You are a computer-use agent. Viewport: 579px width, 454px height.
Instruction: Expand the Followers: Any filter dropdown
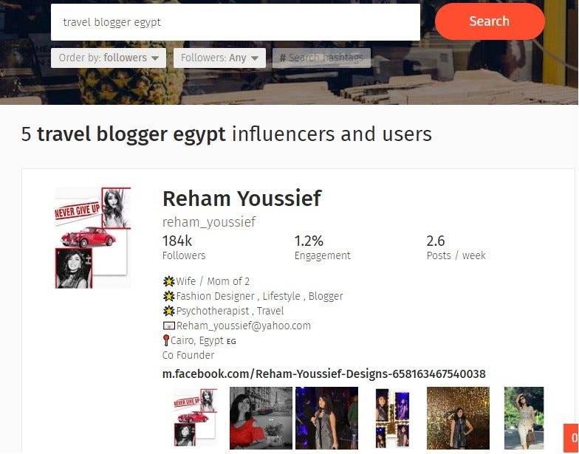tap(219, 58)
